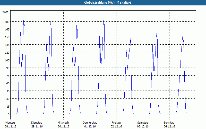This screenshot has height=129, width=206.
Task: Click Sunday's single radiation peak on the curve
Action: 183,36
